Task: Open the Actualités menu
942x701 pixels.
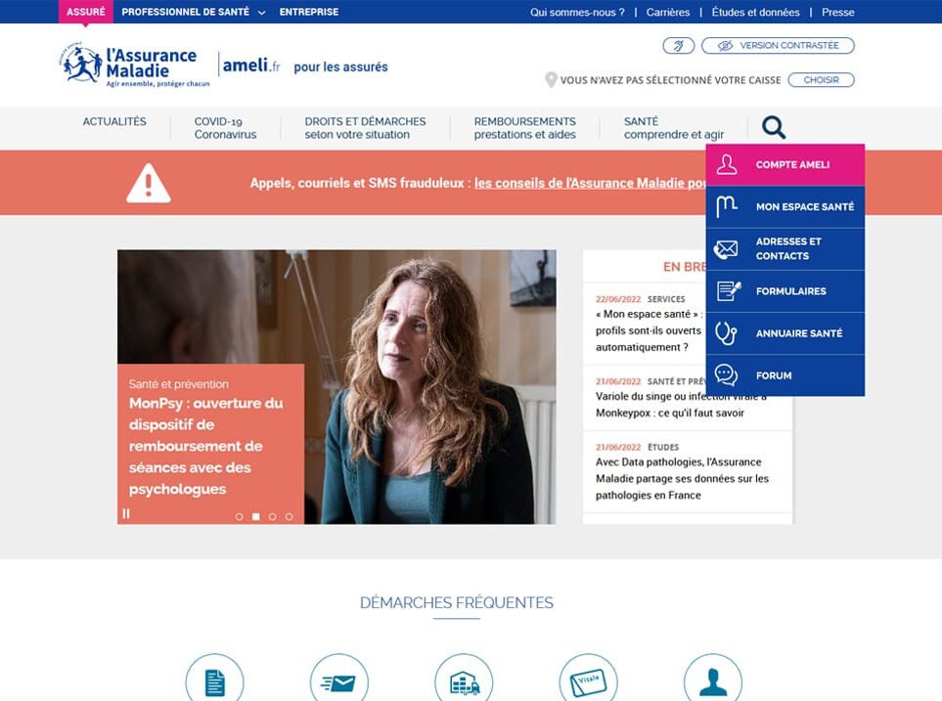Action: [114, 121]
